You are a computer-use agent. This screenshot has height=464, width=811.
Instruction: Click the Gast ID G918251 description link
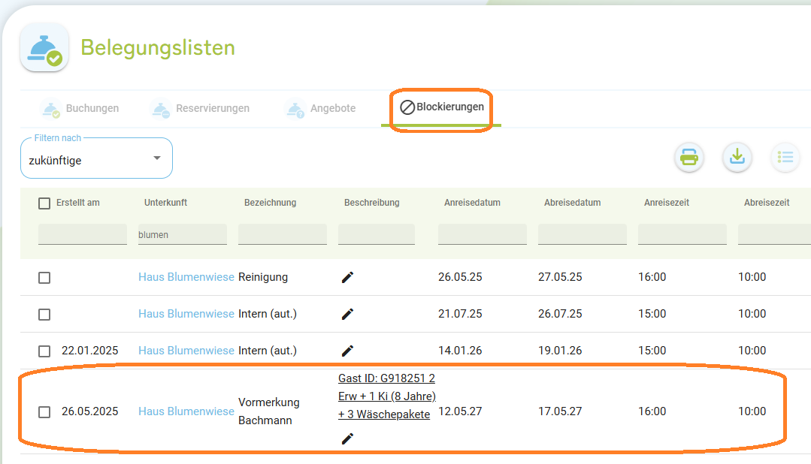coord(387,396)
